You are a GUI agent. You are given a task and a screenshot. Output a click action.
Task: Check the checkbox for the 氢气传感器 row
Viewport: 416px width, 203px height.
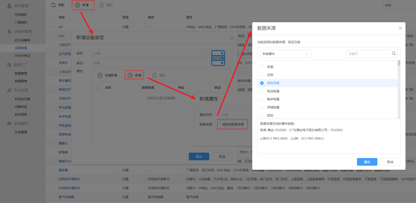(50, 197)
